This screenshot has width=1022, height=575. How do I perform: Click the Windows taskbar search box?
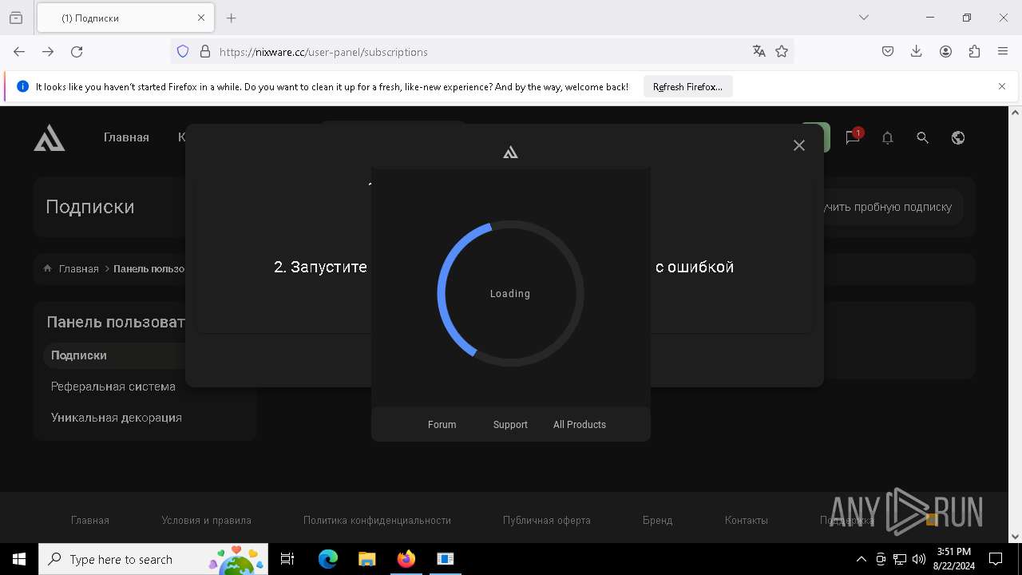[152, 559]
